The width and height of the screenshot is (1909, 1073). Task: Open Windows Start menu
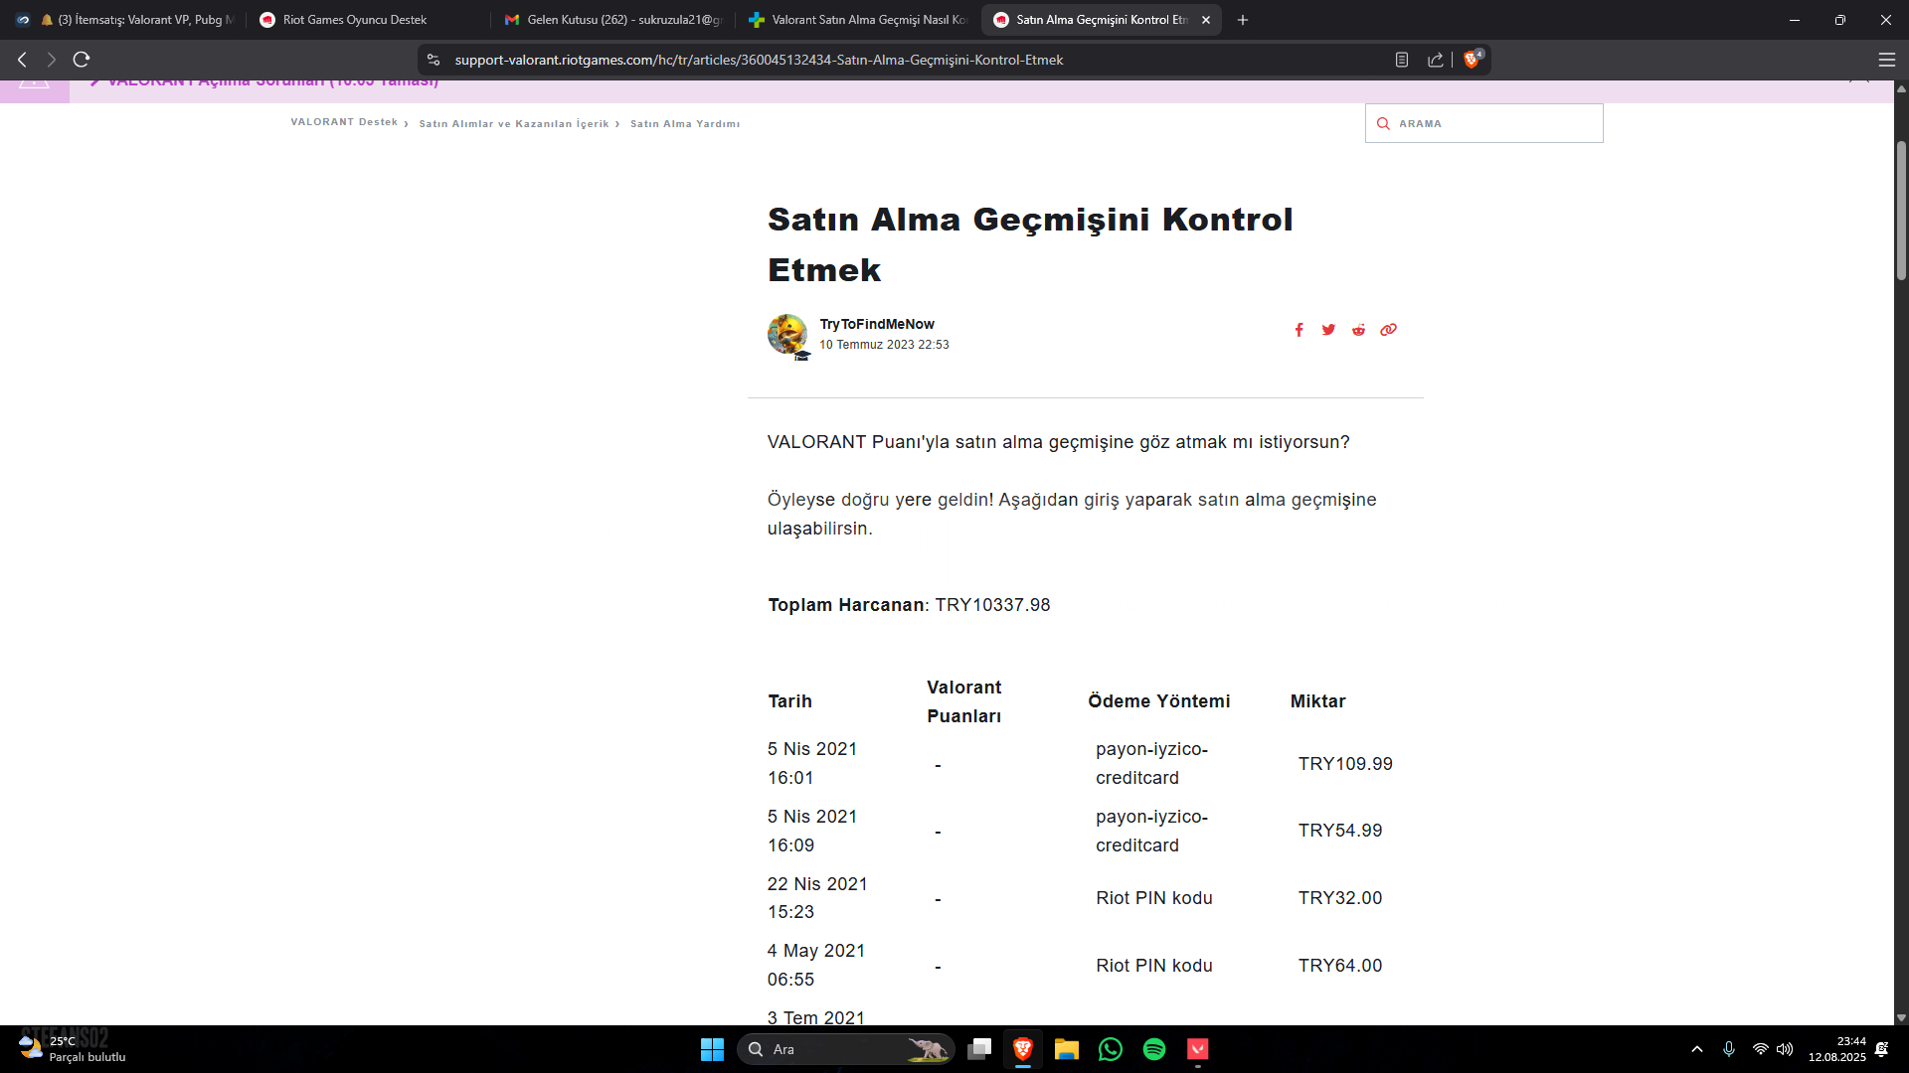[712, 1049]
